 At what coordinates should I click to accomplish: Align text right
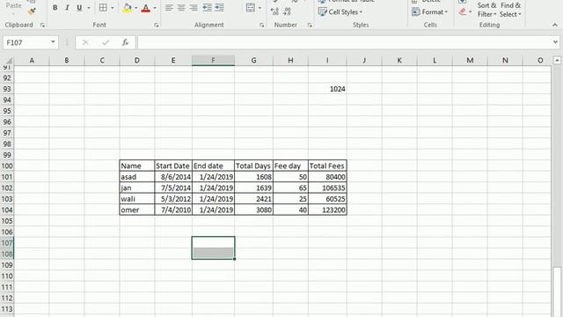pos(194,8)
